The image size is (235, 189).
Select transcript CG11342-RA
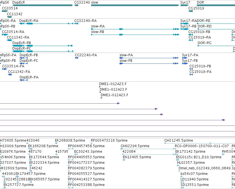(x=9, y=40)
